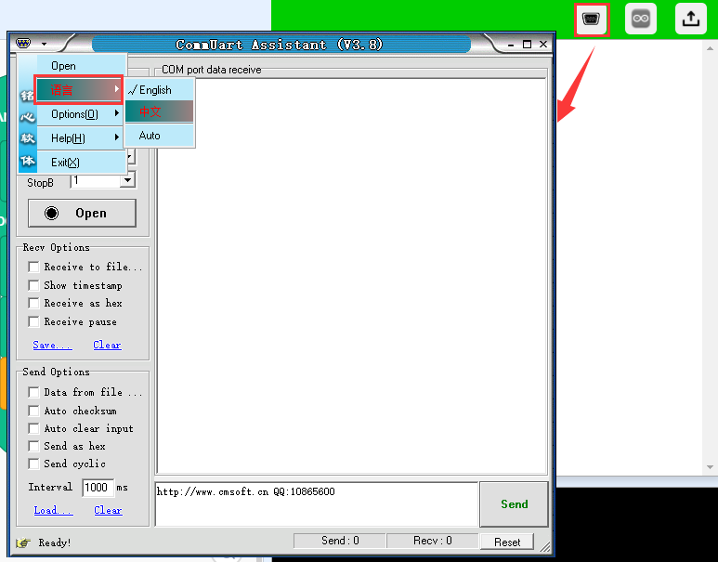This screenshot has width=718, height=562.
Task: Click the green Send button
Action: (514, 503)
